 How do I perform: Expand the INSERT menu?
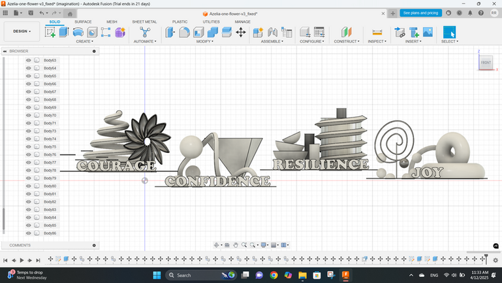click(x=413, y=42)
